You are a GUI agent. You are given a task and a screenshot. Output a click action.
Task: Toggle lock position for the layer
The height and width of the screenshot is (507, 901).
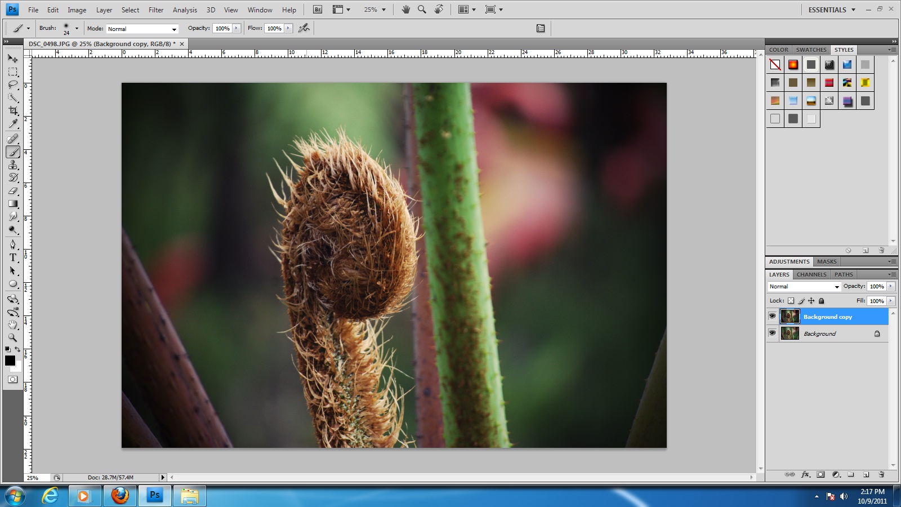click(x=811, y=301)
